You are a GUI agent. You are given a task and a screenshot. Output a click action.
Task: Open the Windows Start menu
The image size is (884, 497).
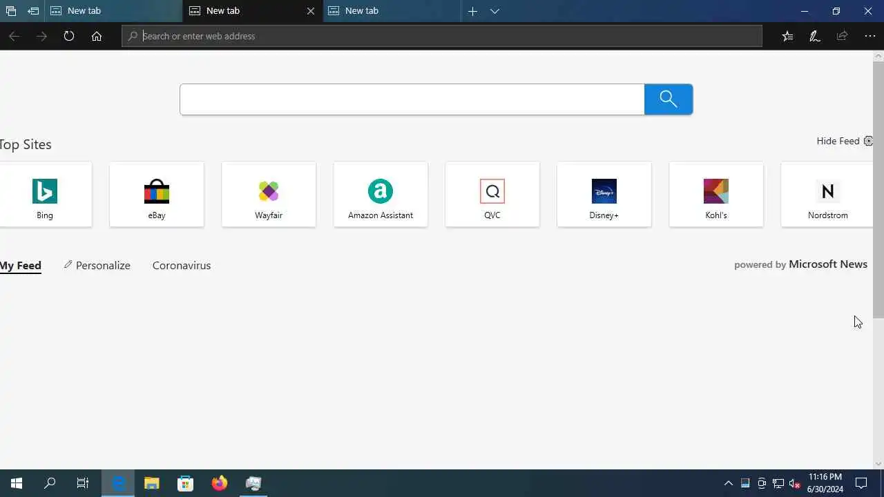tap(17, 483)
